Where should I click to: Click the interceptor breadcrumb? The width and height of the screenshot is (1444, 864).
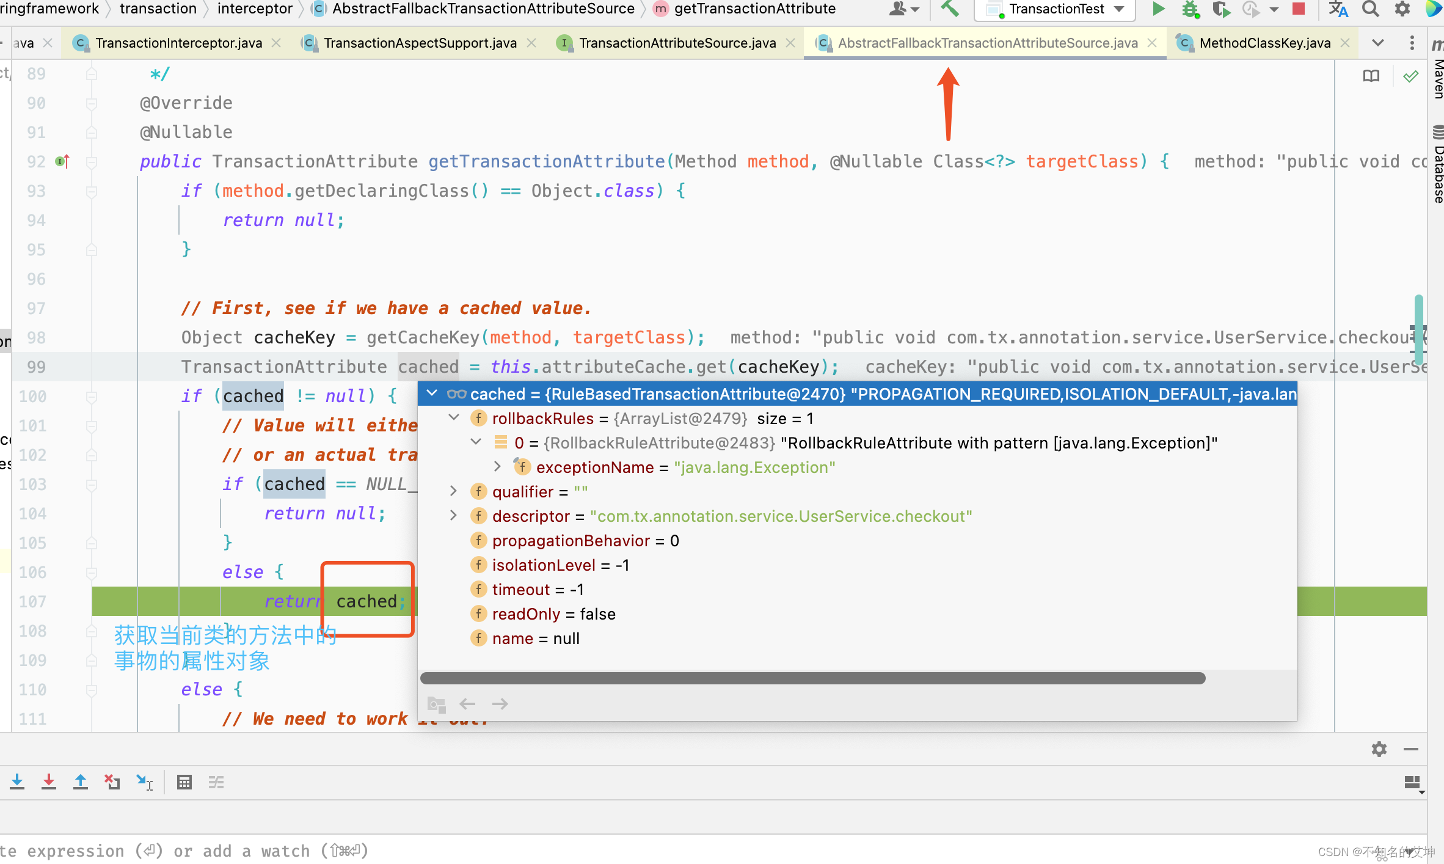point(254,9)
